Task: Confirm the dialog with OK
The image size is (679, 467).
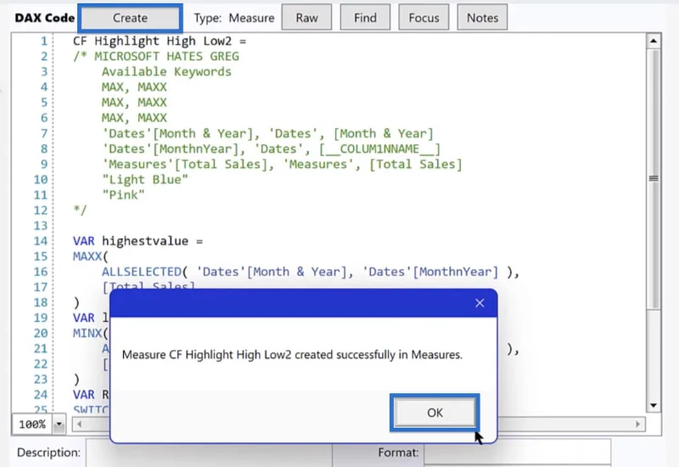Action: (435, 413)
